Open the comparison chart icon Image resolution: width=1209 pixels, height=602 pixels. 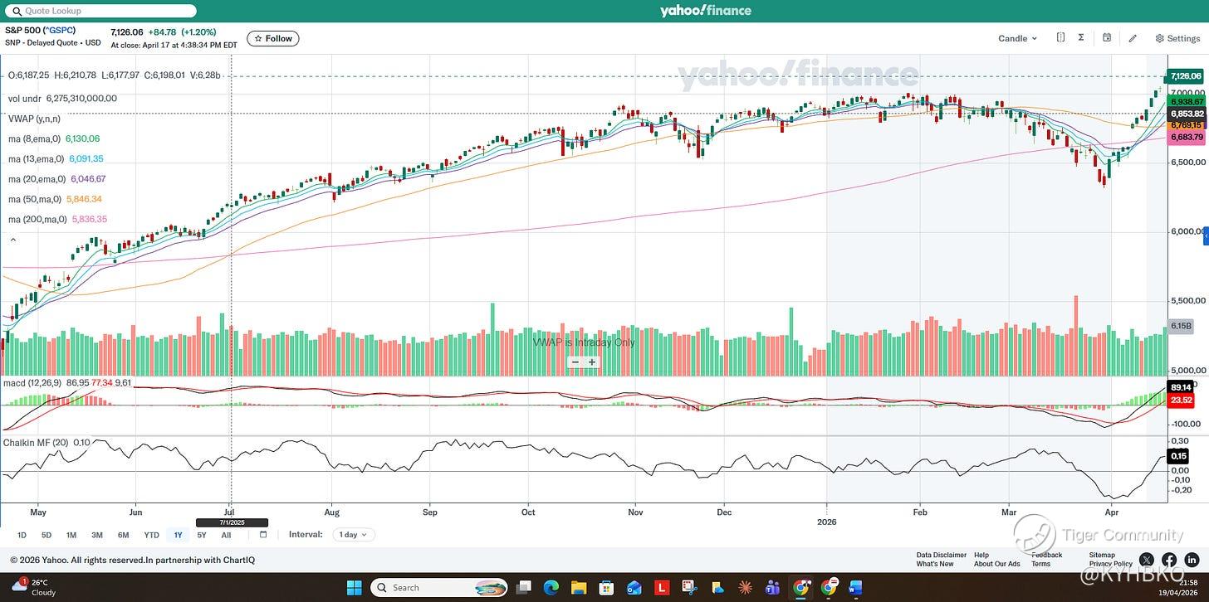[1060, 38]
